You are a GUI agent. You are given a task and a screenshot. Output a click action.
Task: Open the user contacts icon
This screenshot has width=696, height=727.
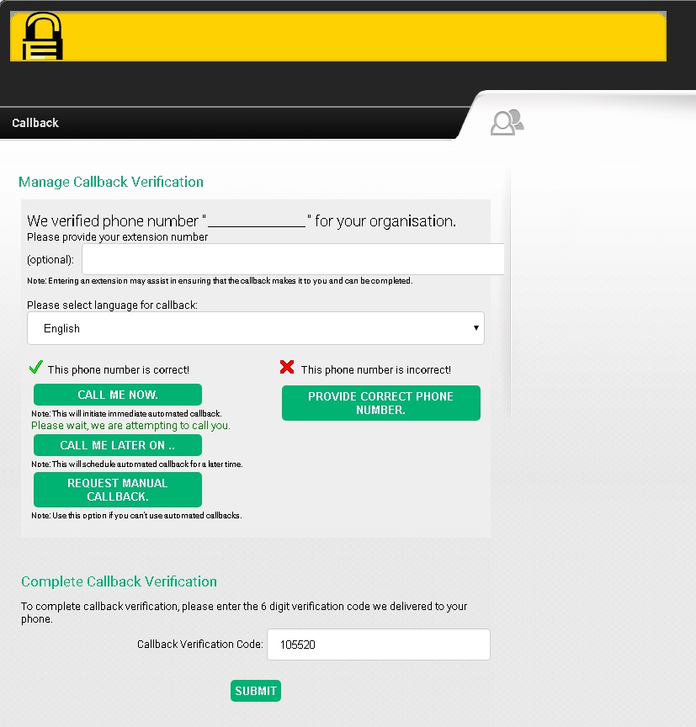[x=507, y=122]
